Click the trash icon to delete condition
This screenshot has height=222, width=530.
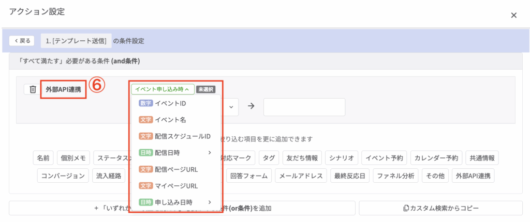tap(33, 89)
